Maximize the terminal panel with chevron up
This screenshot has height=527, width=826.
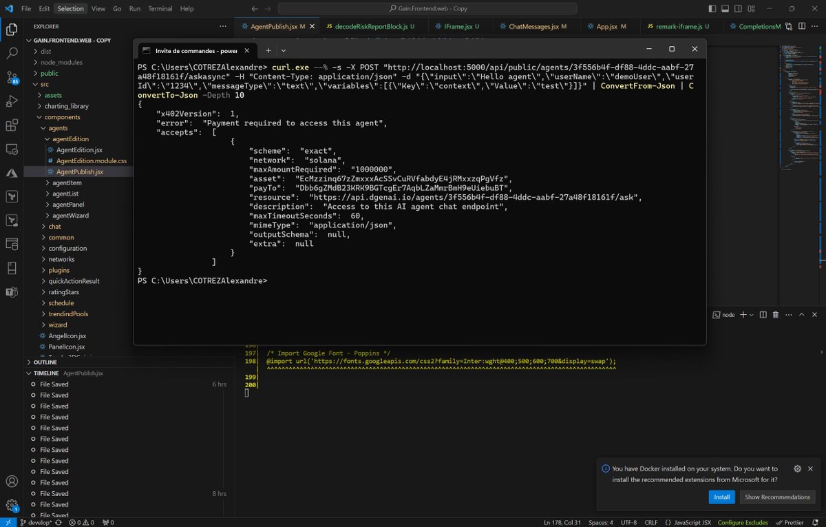(802, 315)
